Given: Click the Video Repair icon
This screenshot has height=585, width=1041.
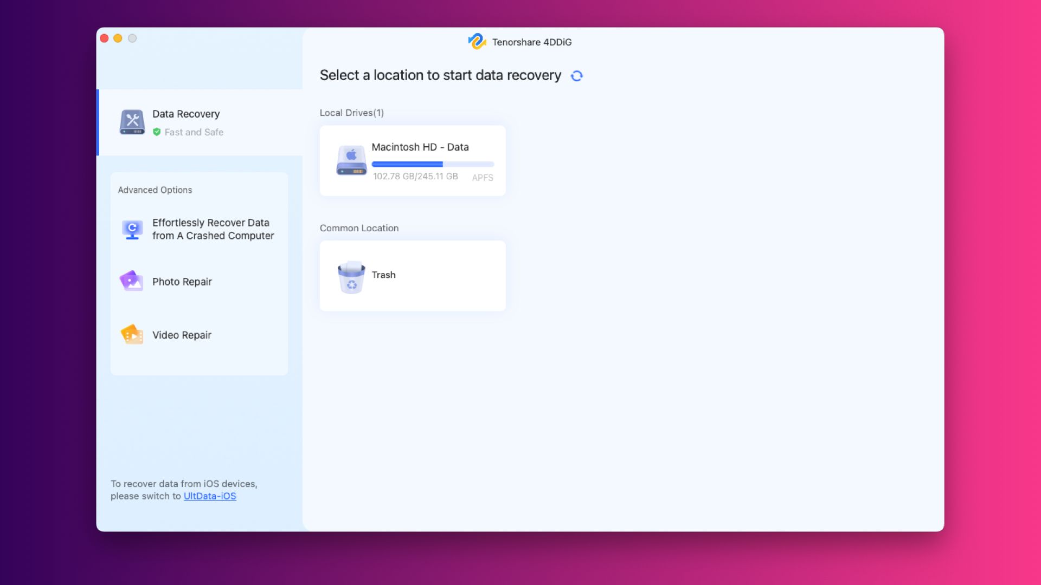Looking at the screenshot, I should 132,335.
